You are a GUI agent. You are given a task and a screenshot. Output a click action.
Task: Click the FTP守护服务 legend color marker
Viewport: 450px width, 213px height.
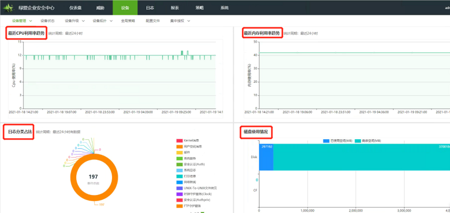coord(179,206)
